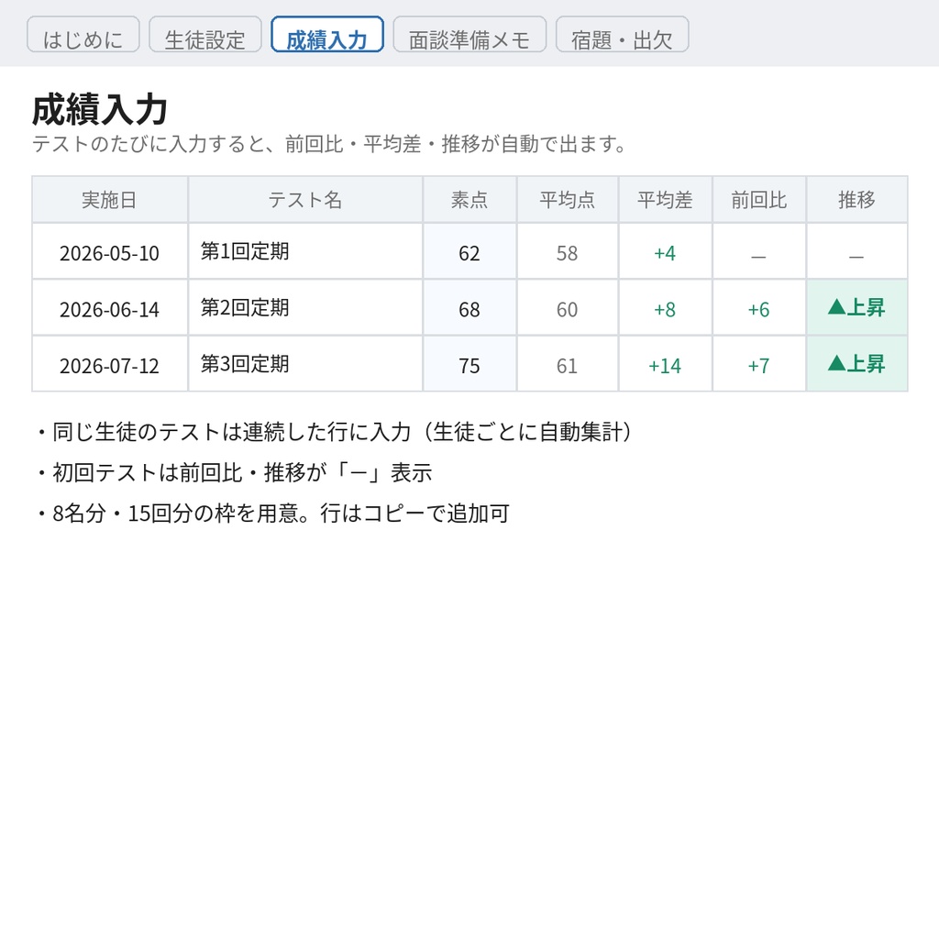939x939 pixels.
Task: Click the 成績入力 page heading
Action: 99,110
